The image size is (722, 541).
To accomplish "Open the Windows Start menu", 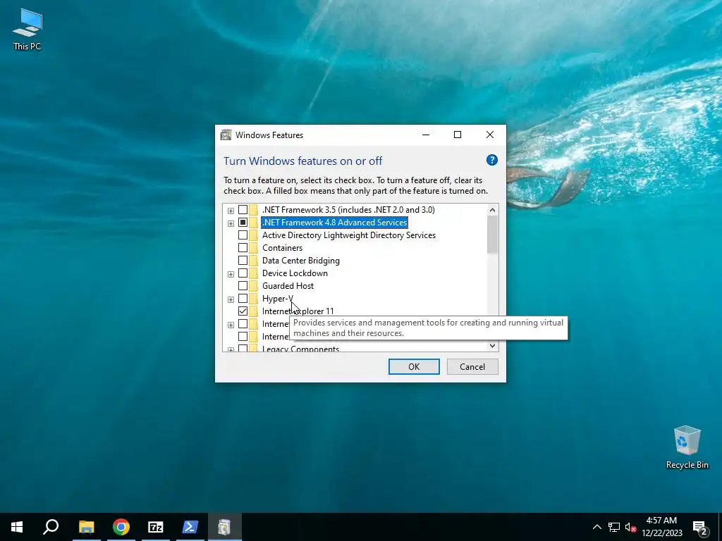I will point(17,527).
